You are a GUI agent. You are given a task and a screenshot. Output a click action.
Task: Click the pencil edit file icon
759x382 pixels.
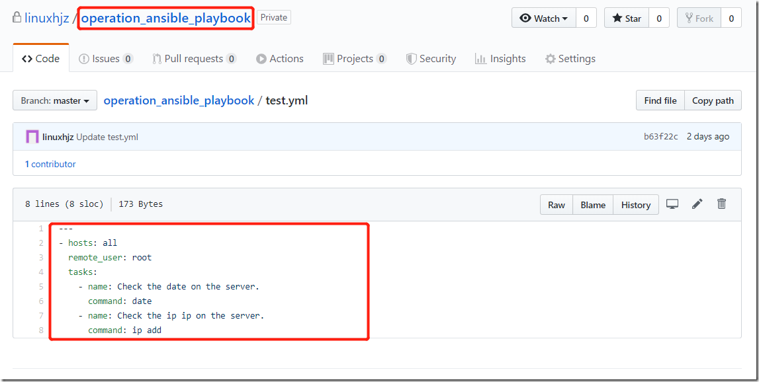697,204
